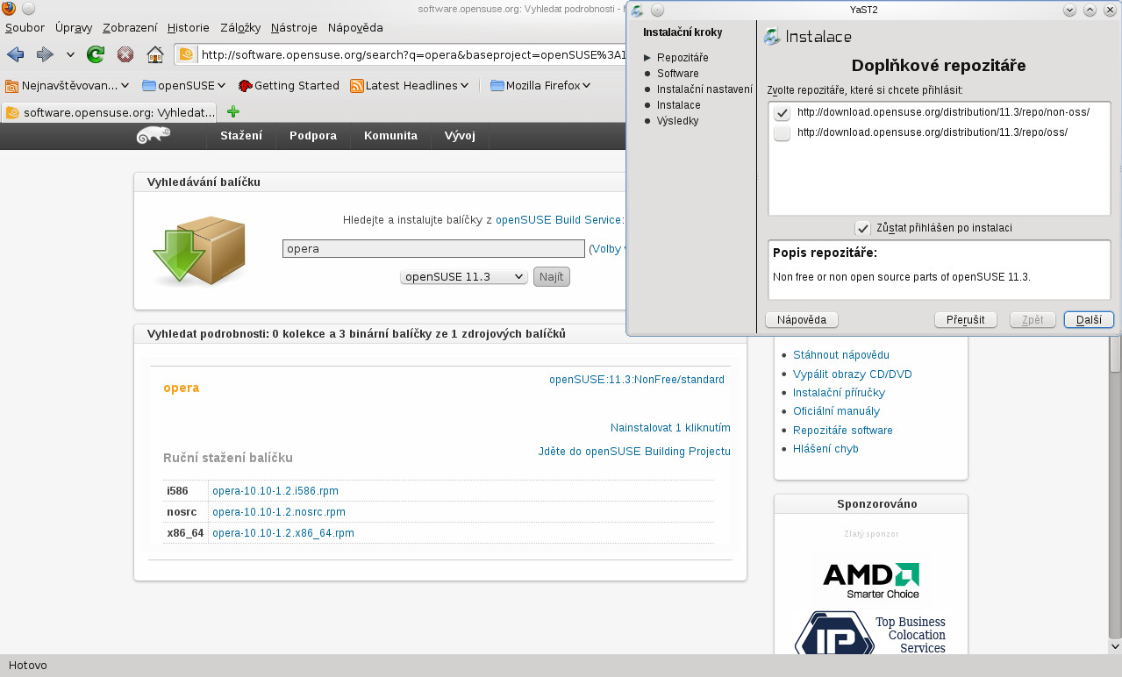Open Hlášení chyb link

pyautogui.click(x=825, y=449)
